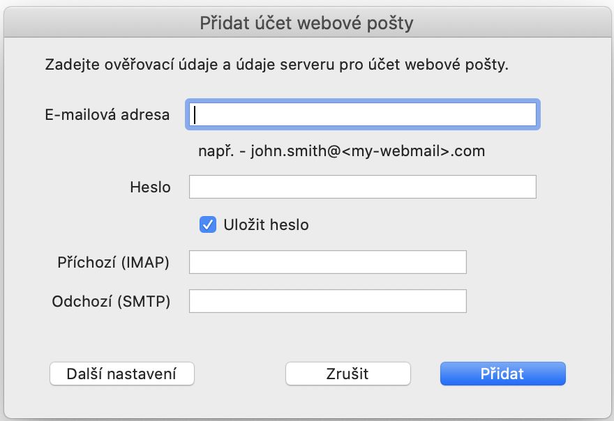Click the Příchozí (IMAP) server field

click(x=327, y=261)
